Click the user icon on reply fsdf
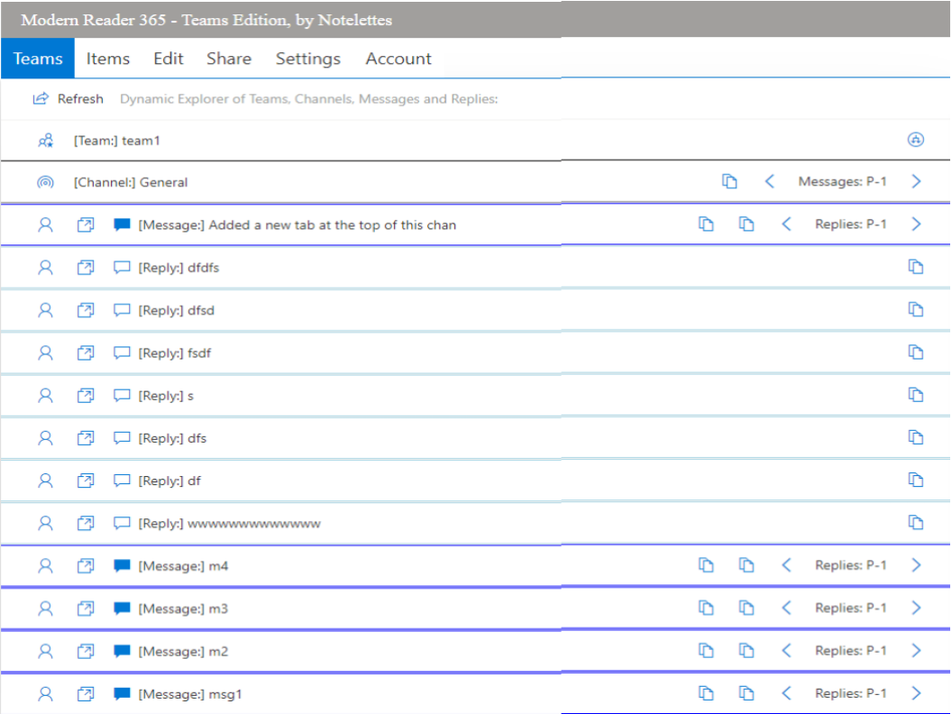Image resolution: width=952 pixels, height=714 pixels. (x=46, y=352)
